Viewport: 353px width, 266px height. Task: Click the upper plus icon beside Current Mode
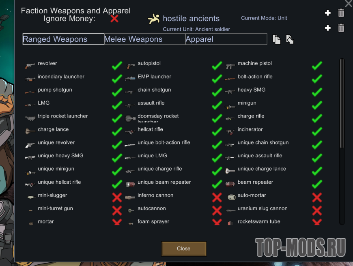point(328,13)
